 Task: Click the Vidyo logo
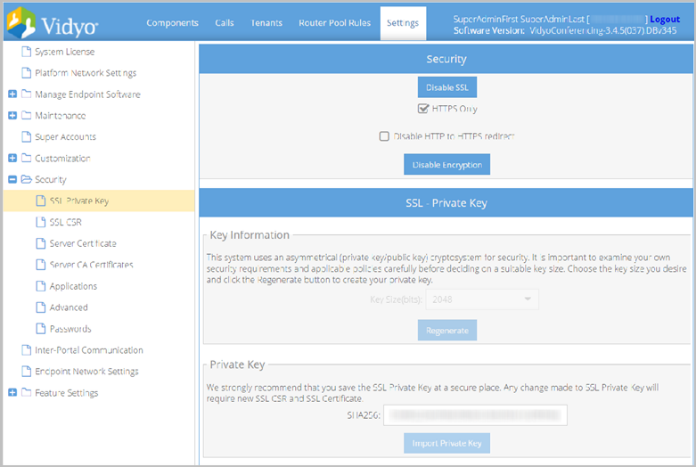[x=53, y=23]
